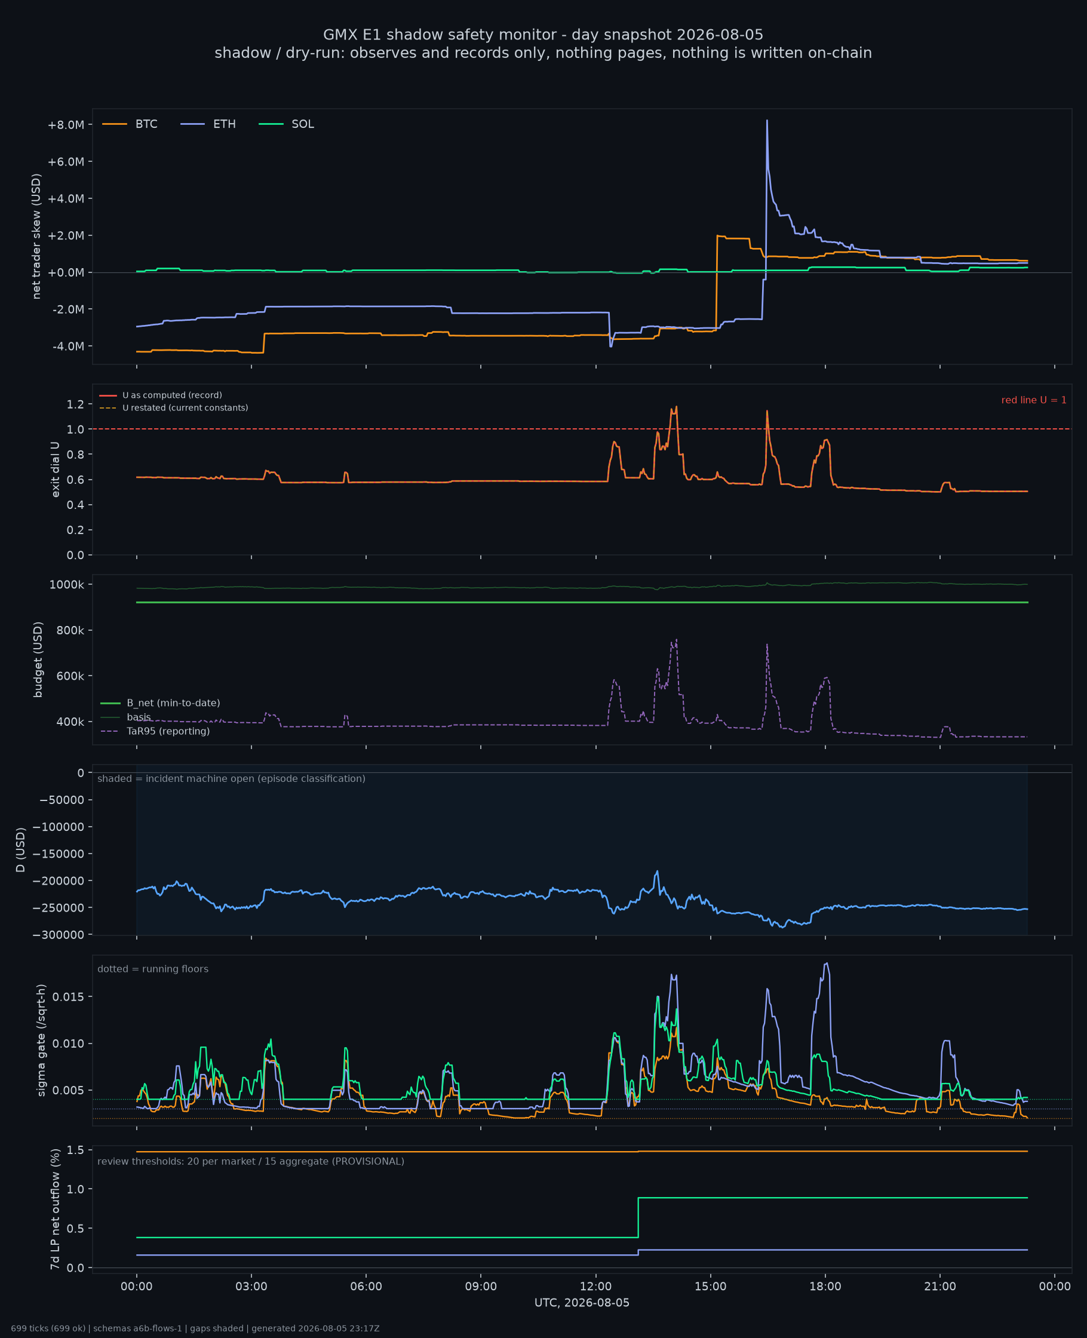Click the 06:00 time axis label
Image resolution: width=1087 pixels, height=1338 pixels.
pyautogui.click(x=366, y=1287)
